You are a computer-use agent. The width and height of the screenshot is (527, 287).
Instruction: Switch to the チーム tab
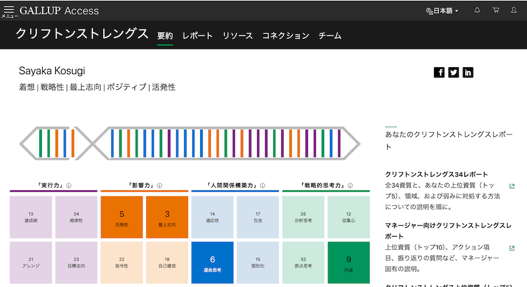[330, 35]
